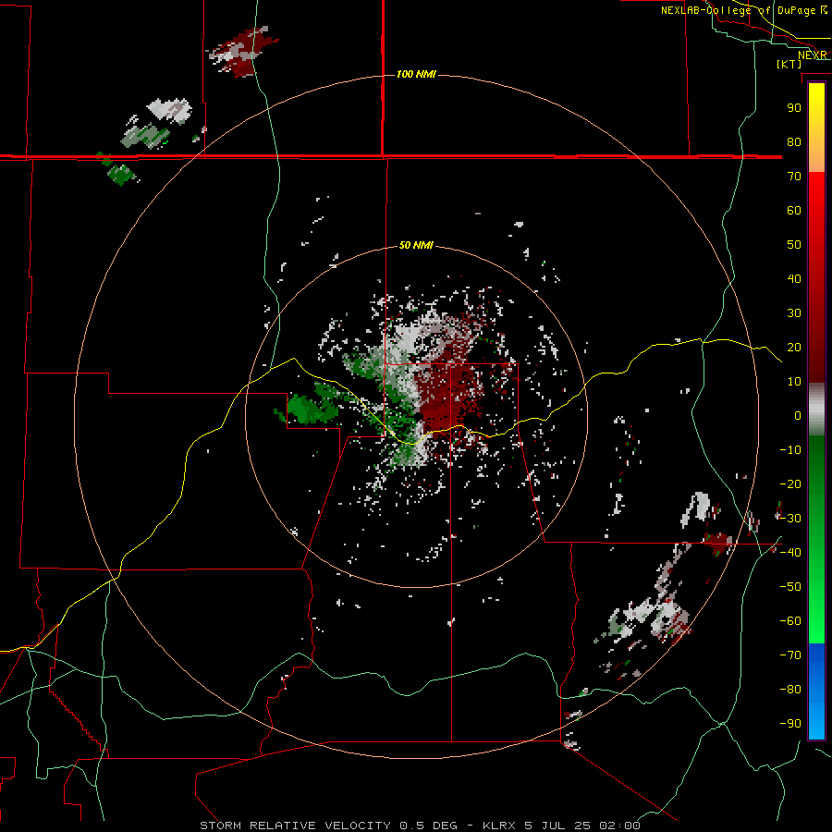This screenshot has width=832, height=832.
Task: Select the 40 value on velocity scale
Action: tap(794, 278)
